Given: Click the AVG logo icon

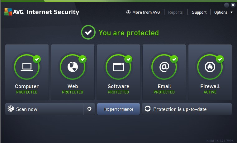Looking at the screenshot, I should [8, 12].
